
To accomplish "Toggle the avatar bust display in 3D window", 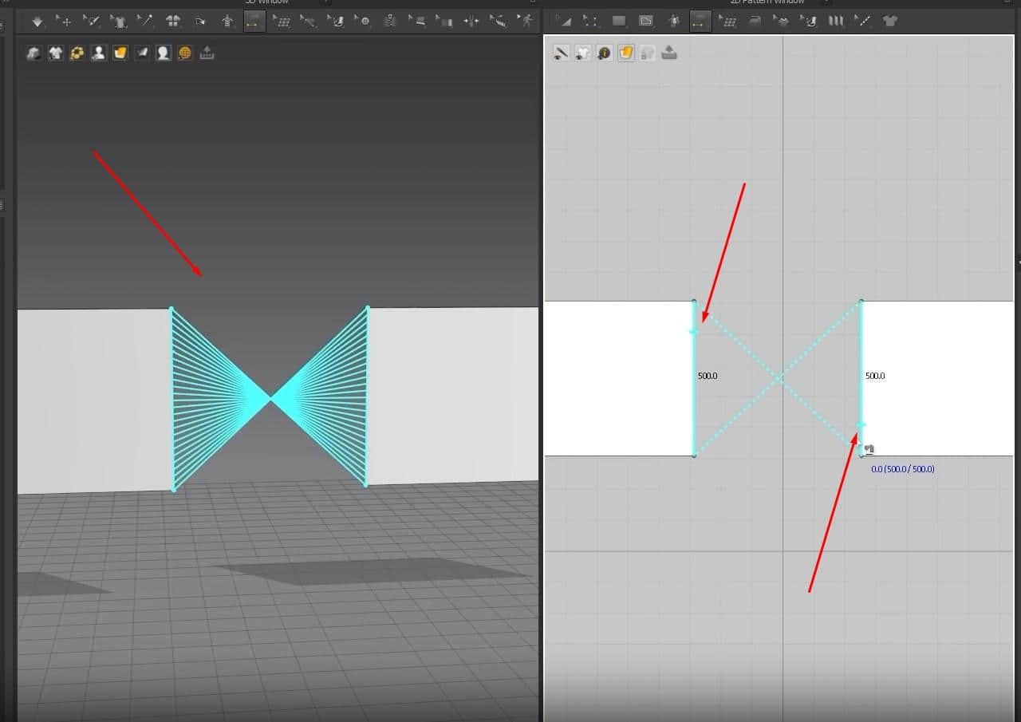I will click(x=98, y=53).
